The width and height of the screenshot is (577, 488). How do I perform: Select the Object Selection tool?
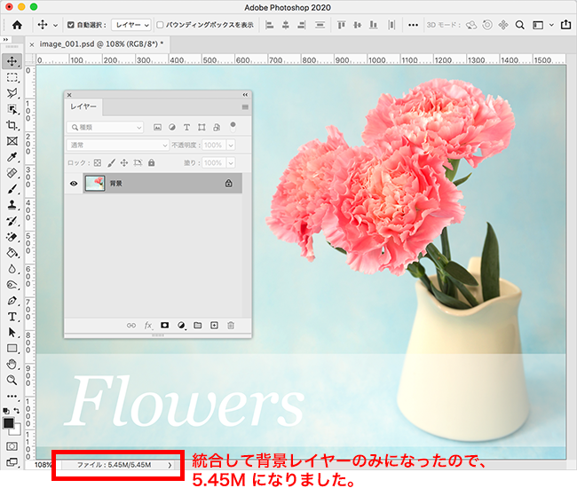[x=12, y=109]
